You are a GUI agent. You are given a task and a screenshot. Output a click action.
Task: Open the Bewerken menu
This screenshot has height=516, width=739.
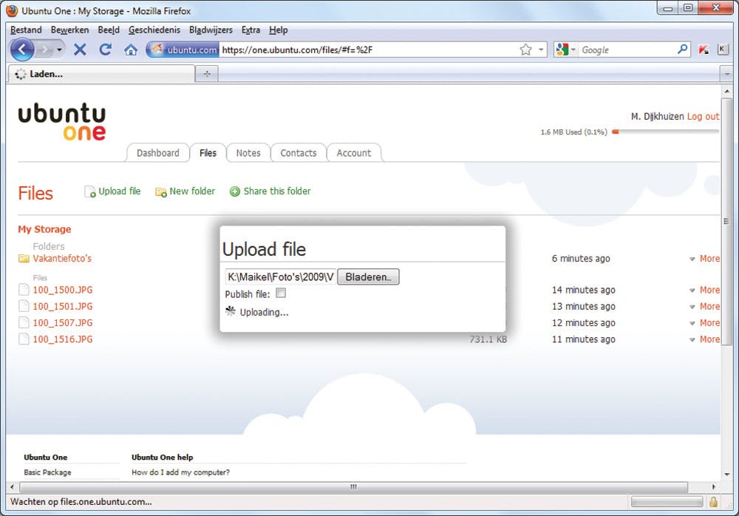[x=69, y=30]
